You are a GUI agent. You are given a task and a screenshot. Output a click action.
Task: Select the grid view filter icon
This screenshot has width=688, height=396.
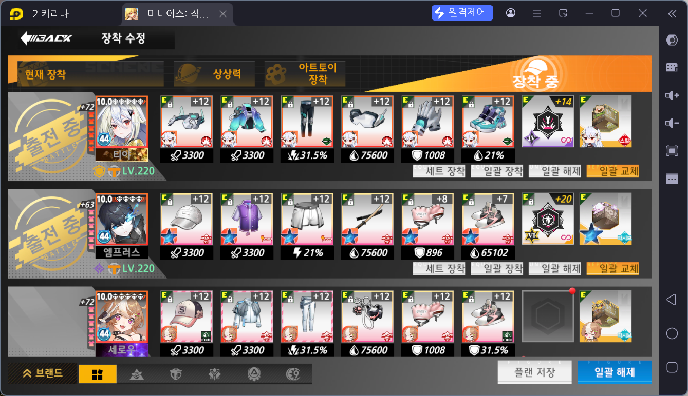pyautogui.click(x=98, y=374)
